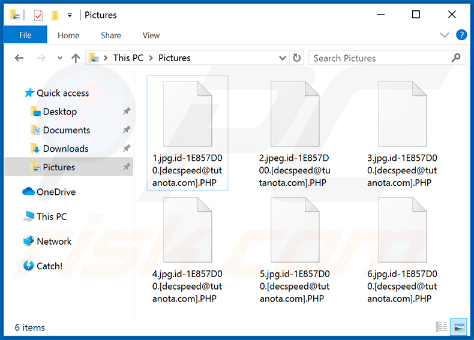Select the 1.jpg encrypted PHP file
The height and width of the screenshot is (340, 474).
[187, 133]
